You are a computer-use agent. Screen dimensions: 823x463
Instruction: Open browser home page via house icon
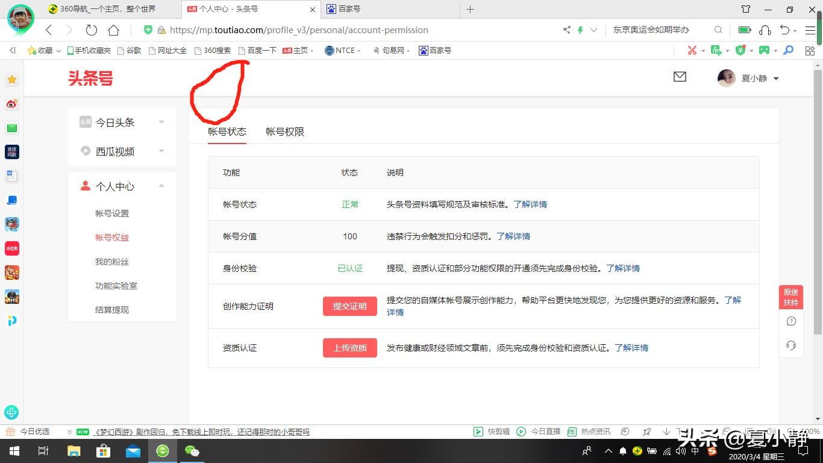tap(113, 30)
